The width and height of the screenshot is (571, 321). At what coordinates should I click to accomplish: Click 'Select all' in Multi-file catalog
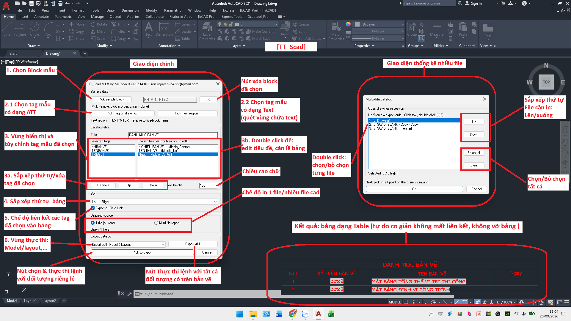point(474,153)
